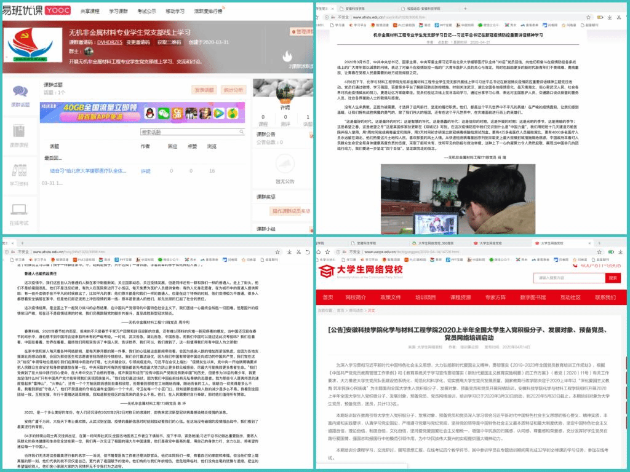Image resolution: width=630 pixels, height=472 pixels.
Task: Select the 数字图书馆 tab in red navigation bar
Action: tap(532, 297)
